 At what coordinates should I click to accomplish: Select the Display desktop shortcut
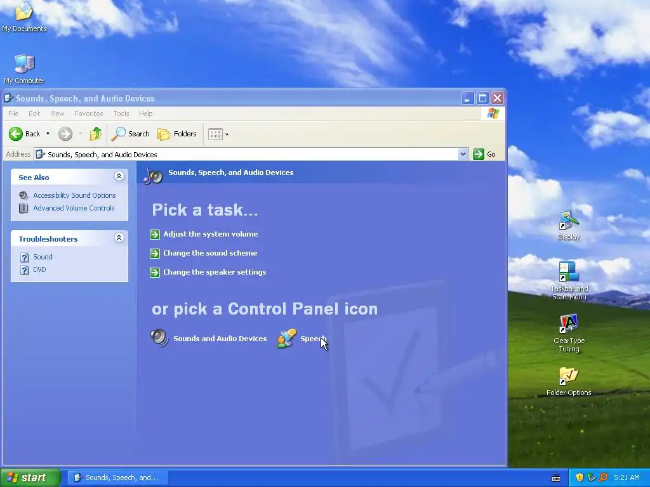pos(568,225)
